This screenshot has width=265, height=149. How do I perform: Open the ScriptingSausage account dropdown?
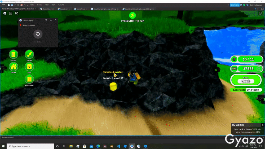tap(257, 5)
